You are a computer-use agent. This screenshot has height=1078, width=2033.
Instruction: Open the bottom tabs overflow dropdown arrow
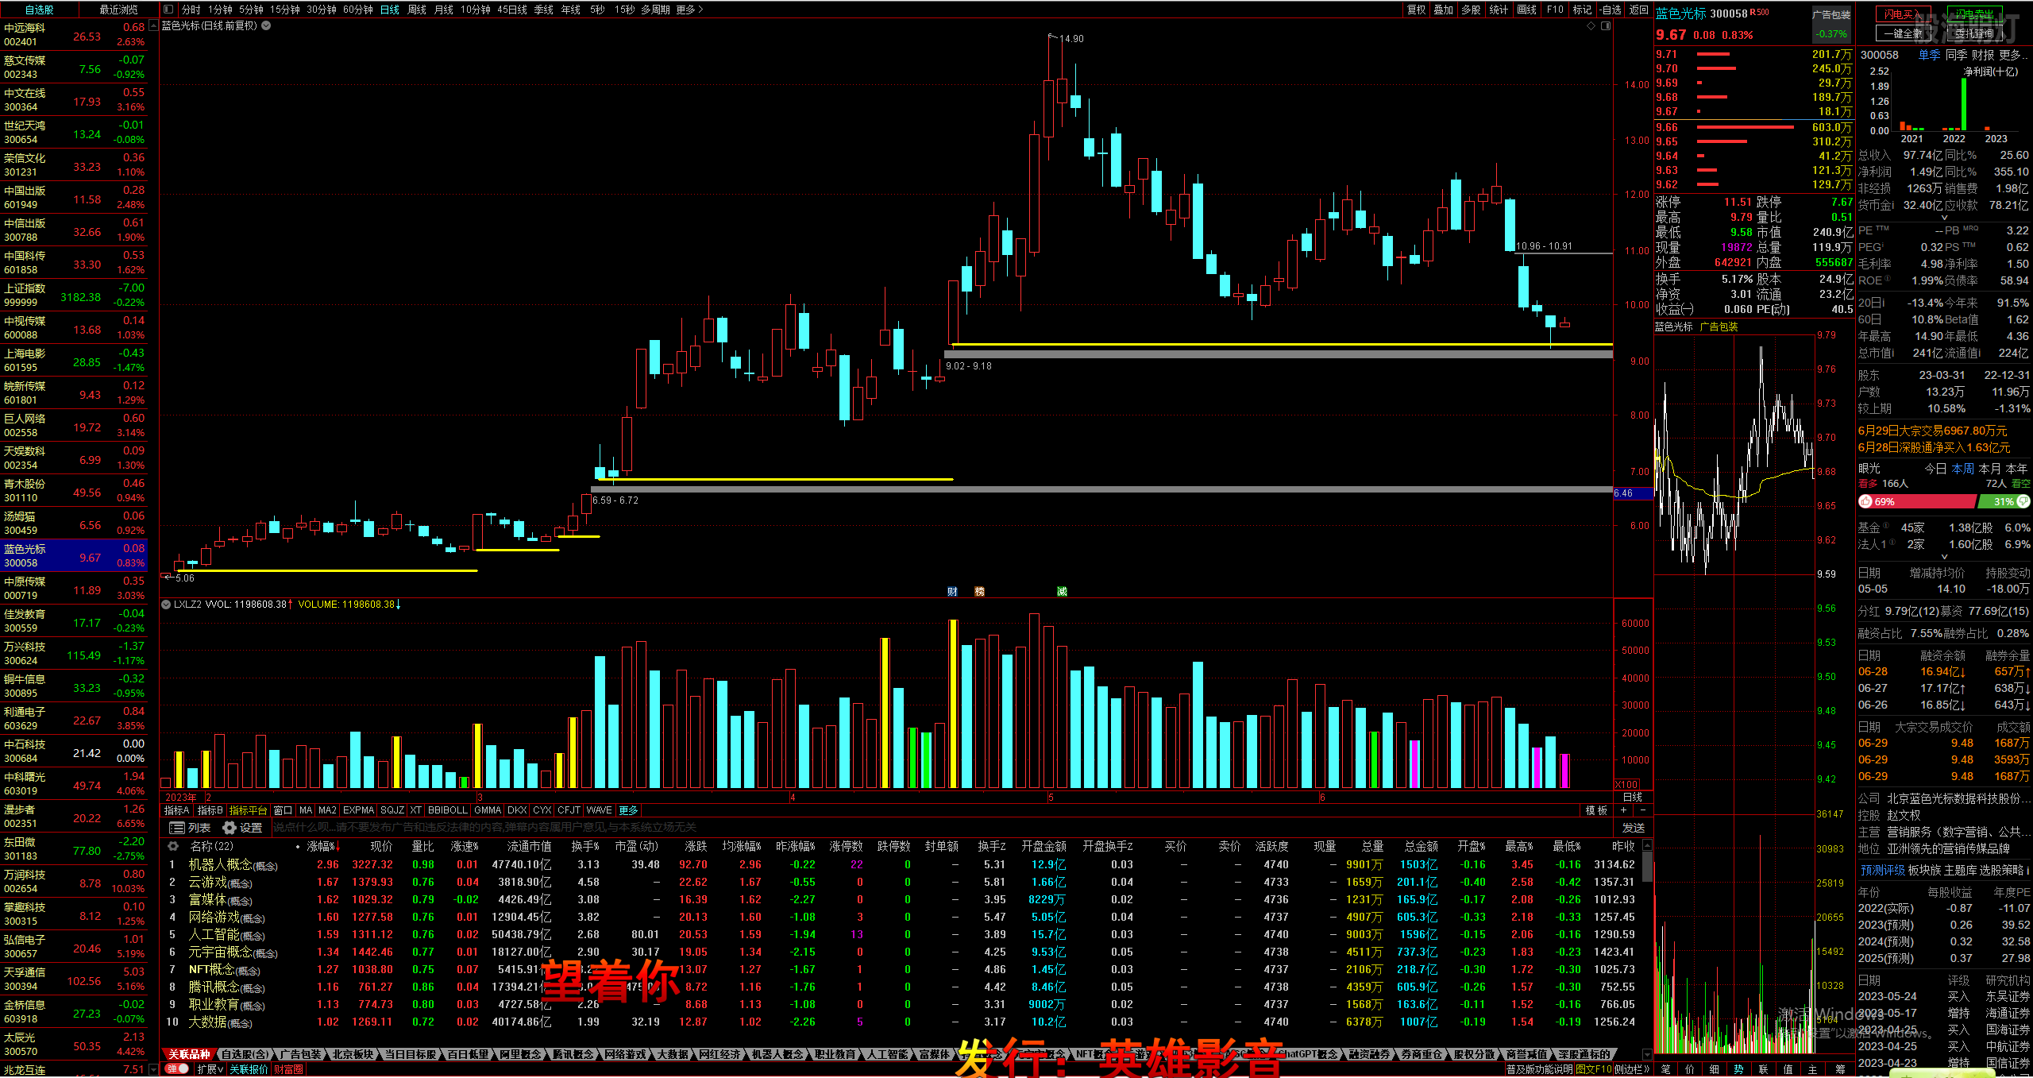(1646, 1054)
